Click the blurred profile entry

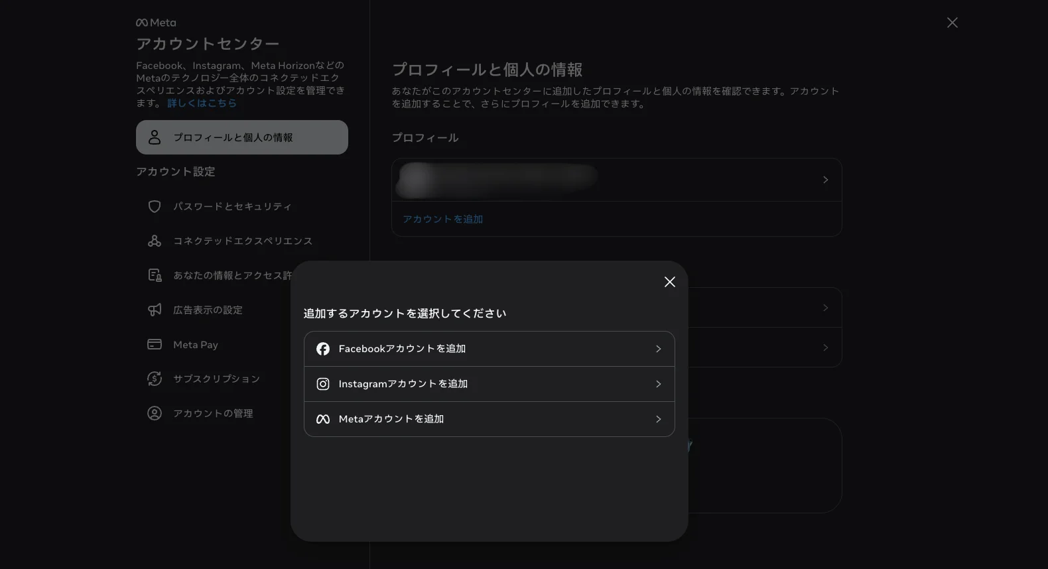[x=616, y=180]
